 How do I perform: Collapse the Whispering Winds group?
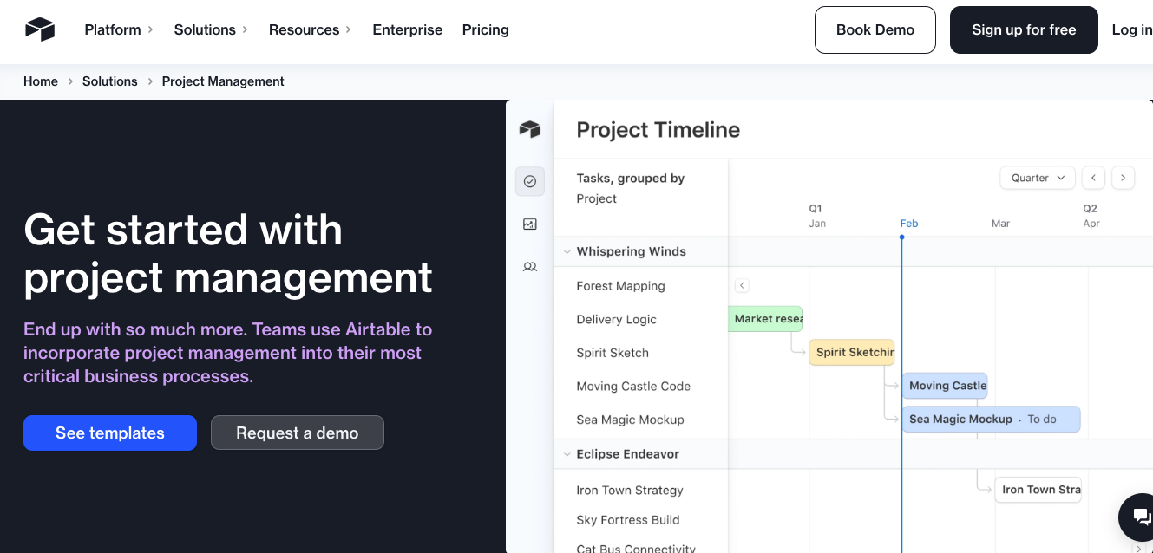coord(567,252)
